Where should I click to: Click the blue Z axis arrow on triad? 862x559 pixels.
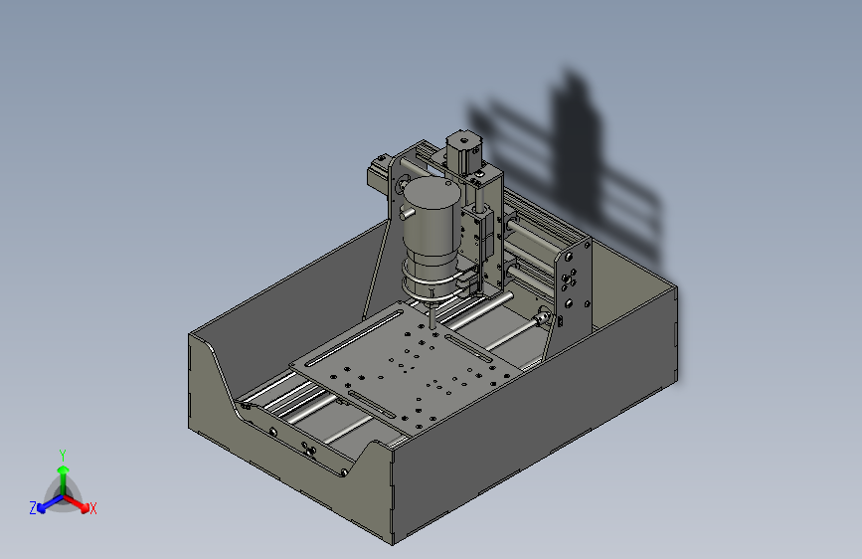coord(50,504)
